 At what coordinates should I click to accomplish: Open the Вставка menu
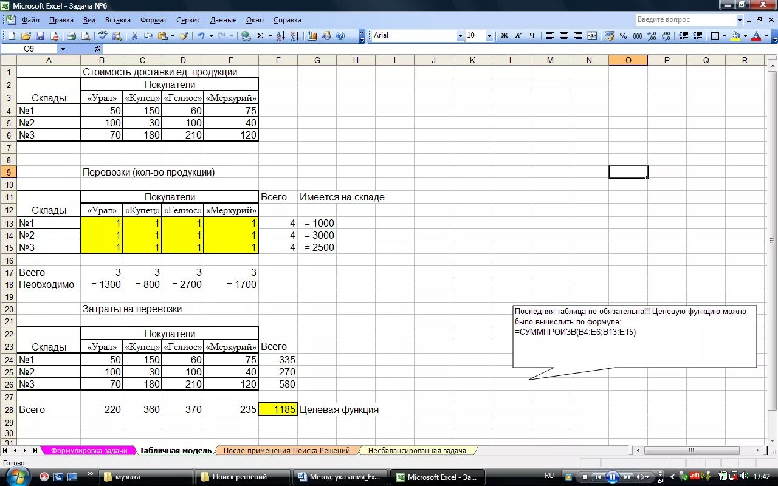[117, 20]
